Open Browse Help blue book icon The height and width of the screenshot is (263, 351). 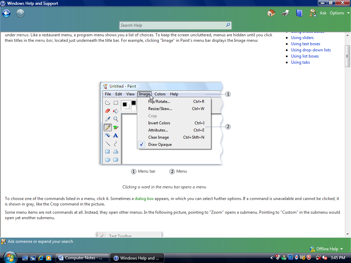pos(299,13)
